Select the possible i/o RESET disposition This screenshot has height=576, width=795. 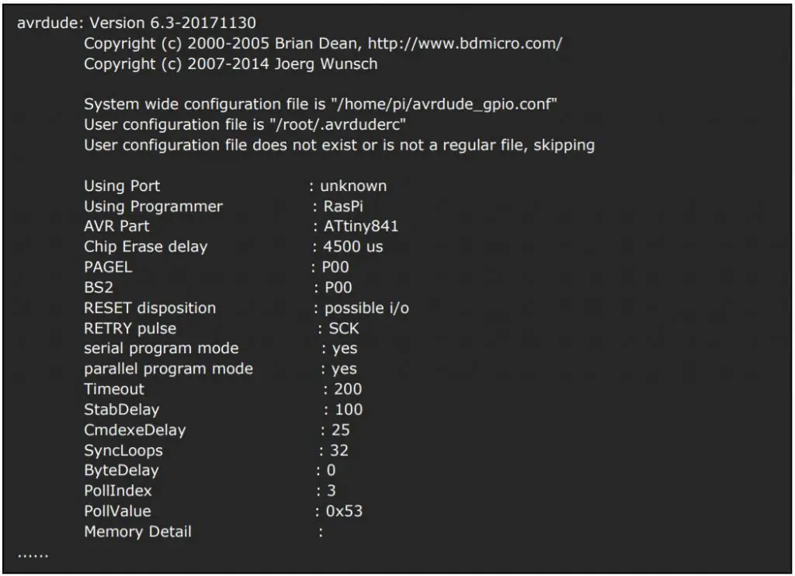click(x=366, y=308)
